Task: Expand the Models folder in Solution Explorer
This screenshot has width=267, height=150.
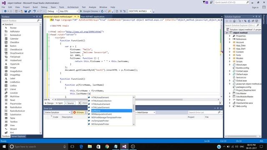Action: point(229,58)
